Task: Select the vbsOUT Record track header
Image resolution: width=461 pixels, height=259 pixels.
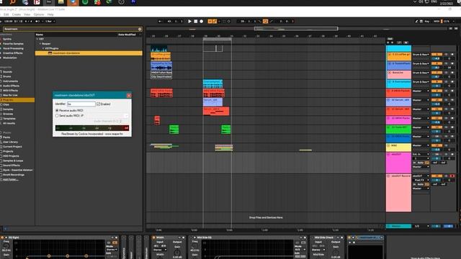Action: [x=398, y=193]
